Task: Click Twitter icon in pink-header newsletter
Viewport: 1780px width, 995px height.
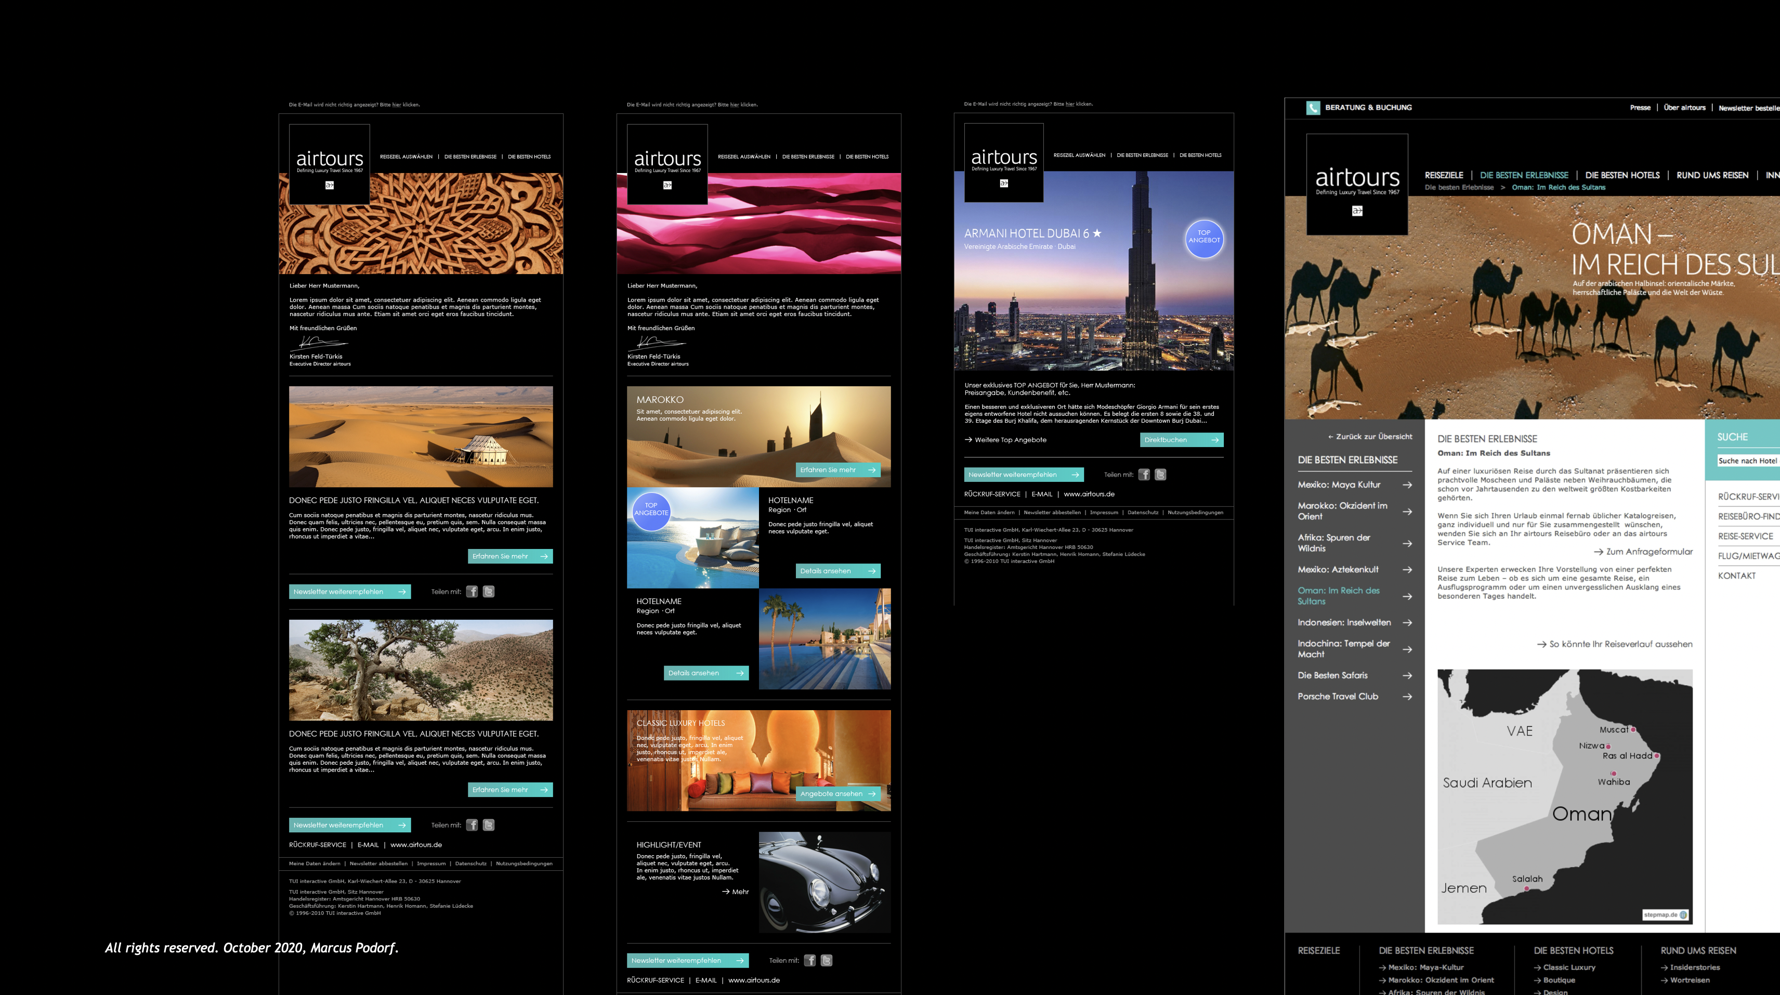Action: click(827, 961)
